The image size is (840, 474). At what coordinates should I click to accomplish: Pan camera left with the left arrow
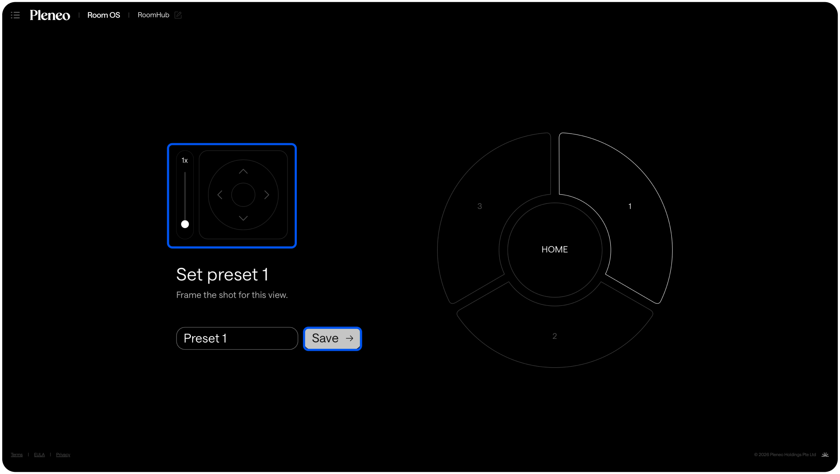(x=220, y=195)
